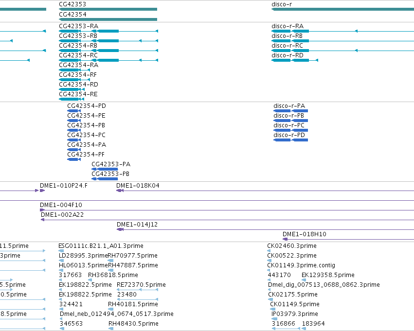Select protein label disco-r-PB
414x331 pixels.
pos(289,116)
